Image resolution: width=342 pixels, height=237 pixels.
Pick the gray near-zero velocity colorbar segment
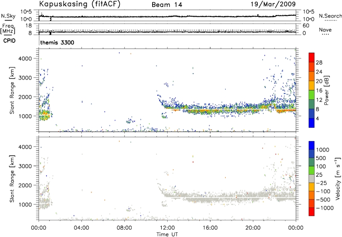pos(312,179)
